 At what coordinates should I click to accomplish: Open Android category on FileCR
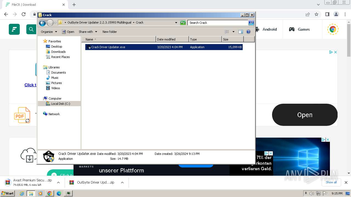point(266,29)
